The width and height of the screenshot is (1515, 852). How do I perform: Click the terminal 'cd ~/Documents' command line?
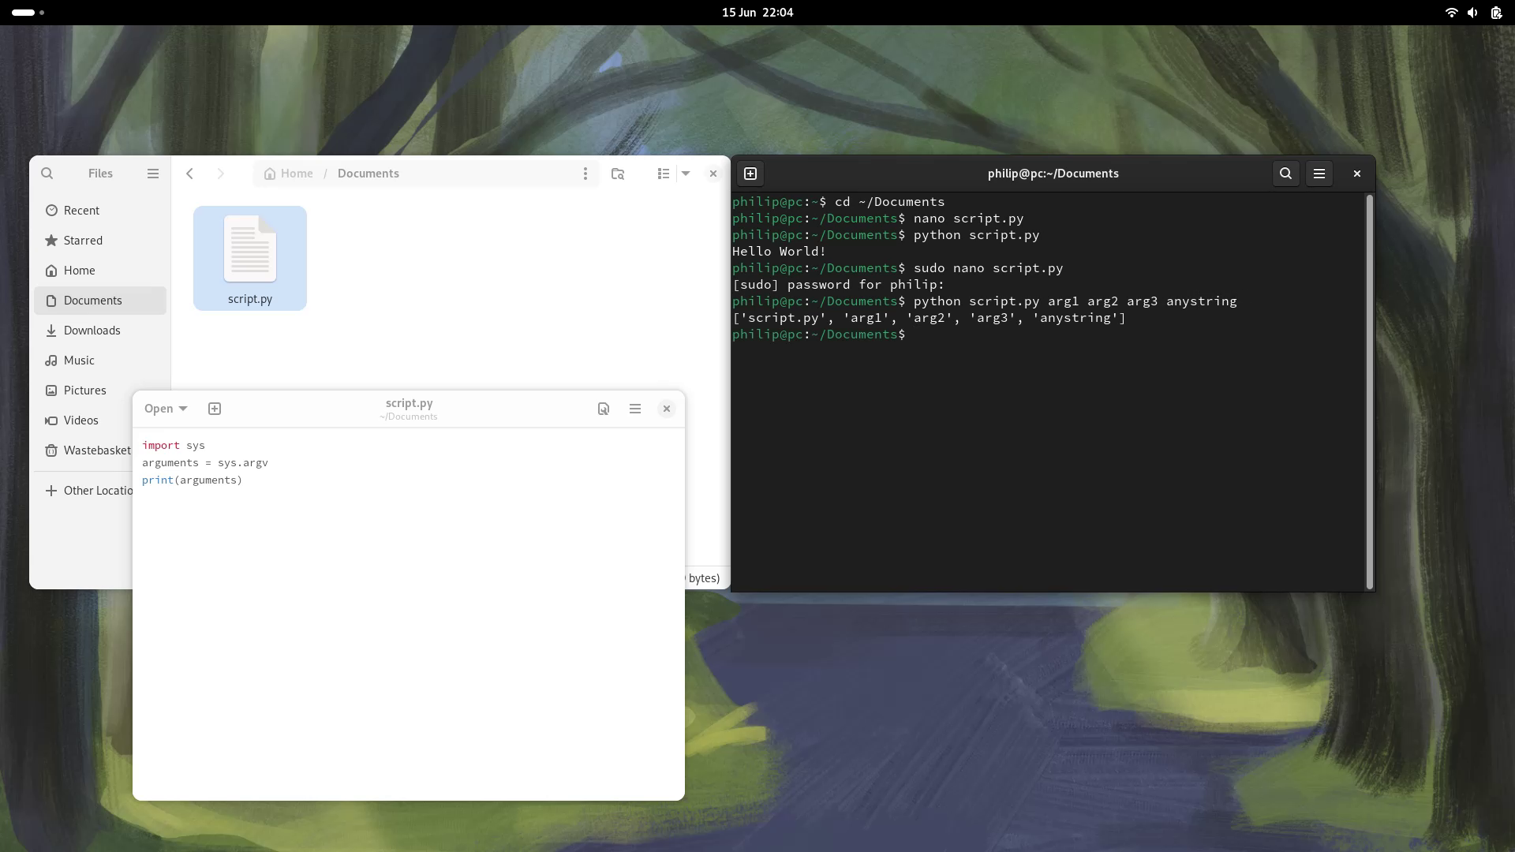pyautogui.click(x=838, y=202)
